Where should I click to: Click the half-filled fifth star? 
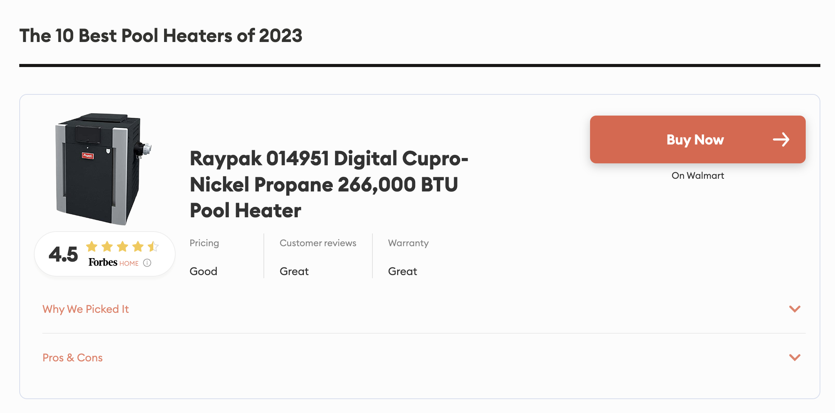(153, 246)
